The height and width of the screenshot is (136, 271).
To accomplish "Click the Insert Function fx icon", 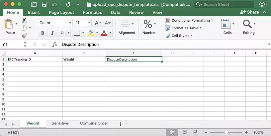I will (55, 45).
